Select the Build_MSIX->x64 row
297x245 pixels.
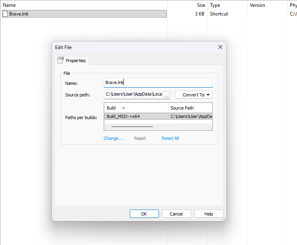158,116
